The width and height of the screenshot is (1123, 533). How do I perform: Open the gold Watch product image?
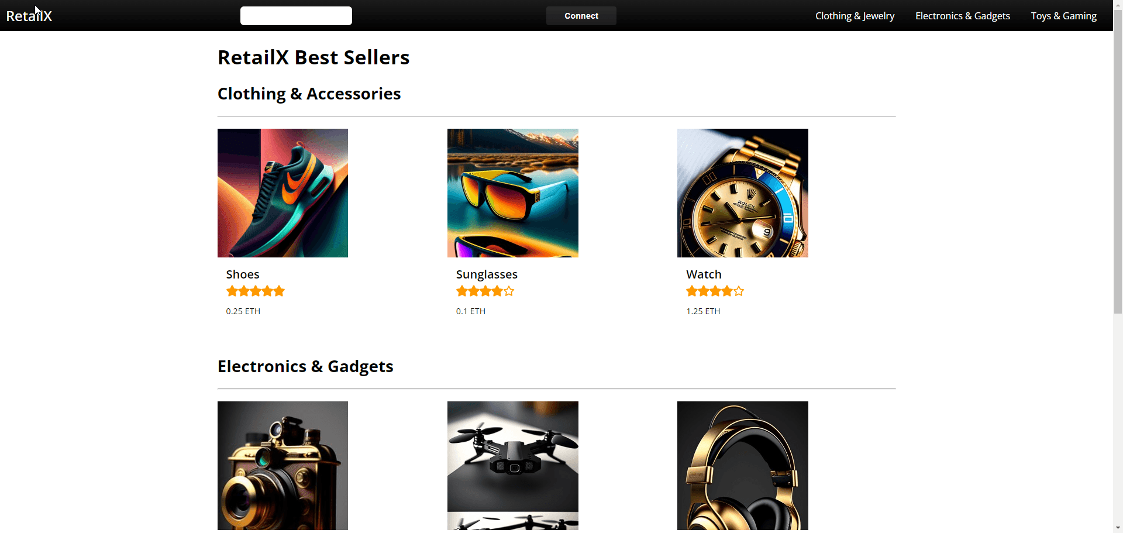(743, 193)
